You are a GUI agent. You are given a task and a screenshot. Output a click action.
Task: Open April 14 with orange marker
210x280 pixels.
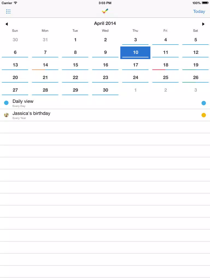tap(45, 65)
